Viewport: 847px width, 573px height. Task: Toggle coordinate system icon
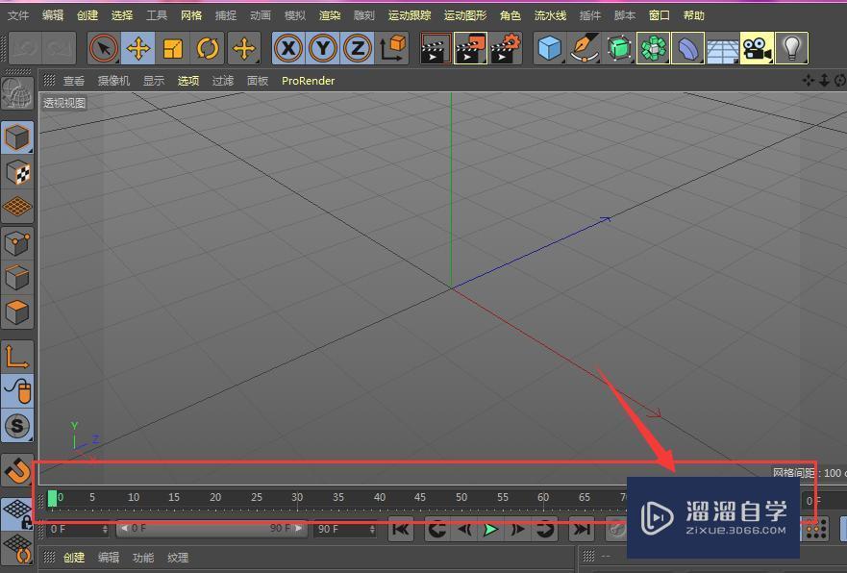[392, 49]
